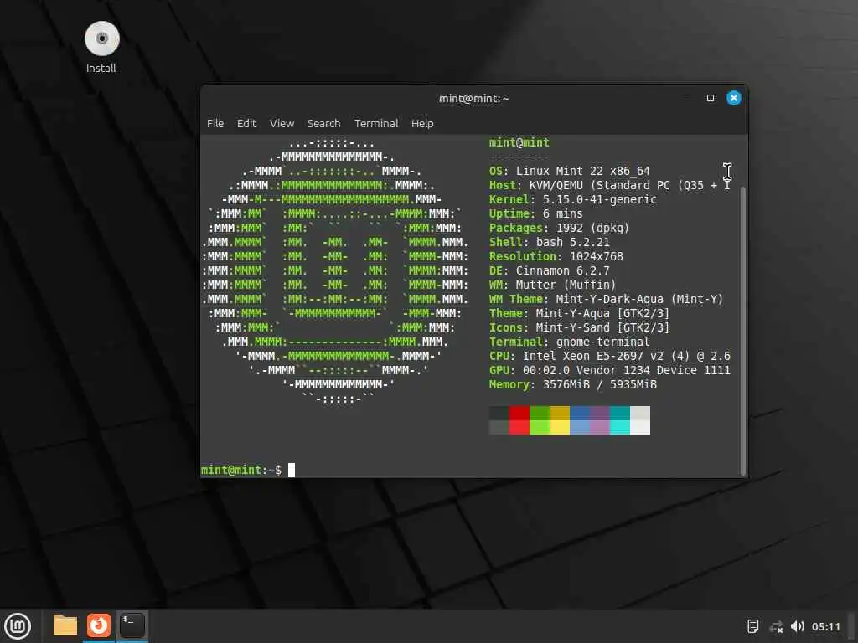The image size is (858, 643).
Task: Minimize the mint@mint terminal window
Action: point(687,99)
